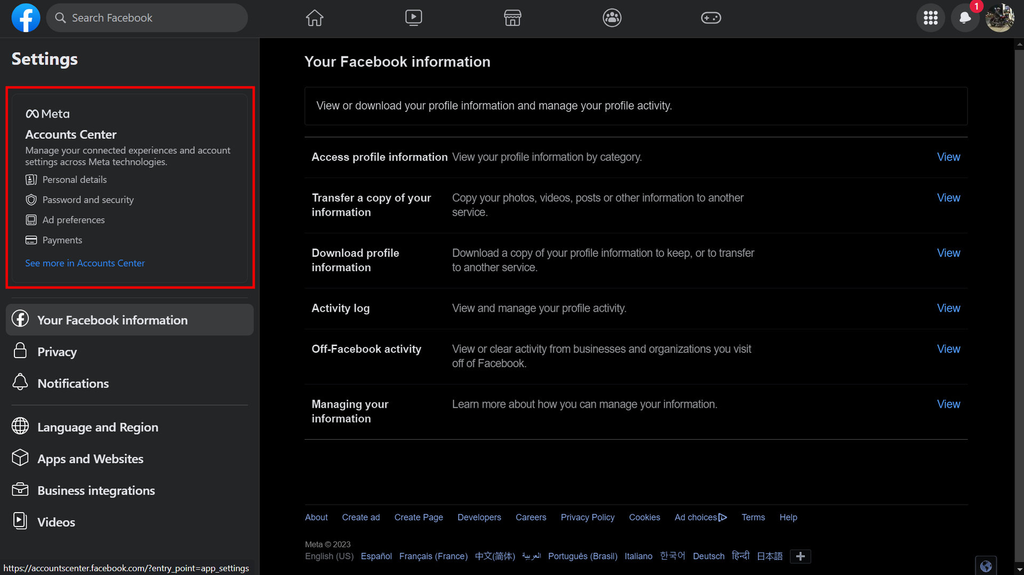Open Apps and Websites settings
The height and width of the screenshot is (575, 1024).
point(90,459)
